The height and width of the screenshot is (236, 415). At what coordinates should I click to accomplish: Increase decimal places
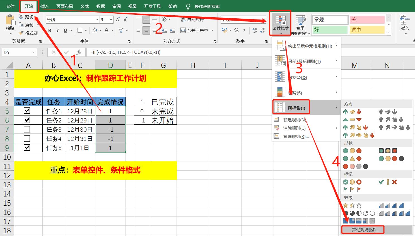coord(254,30)
